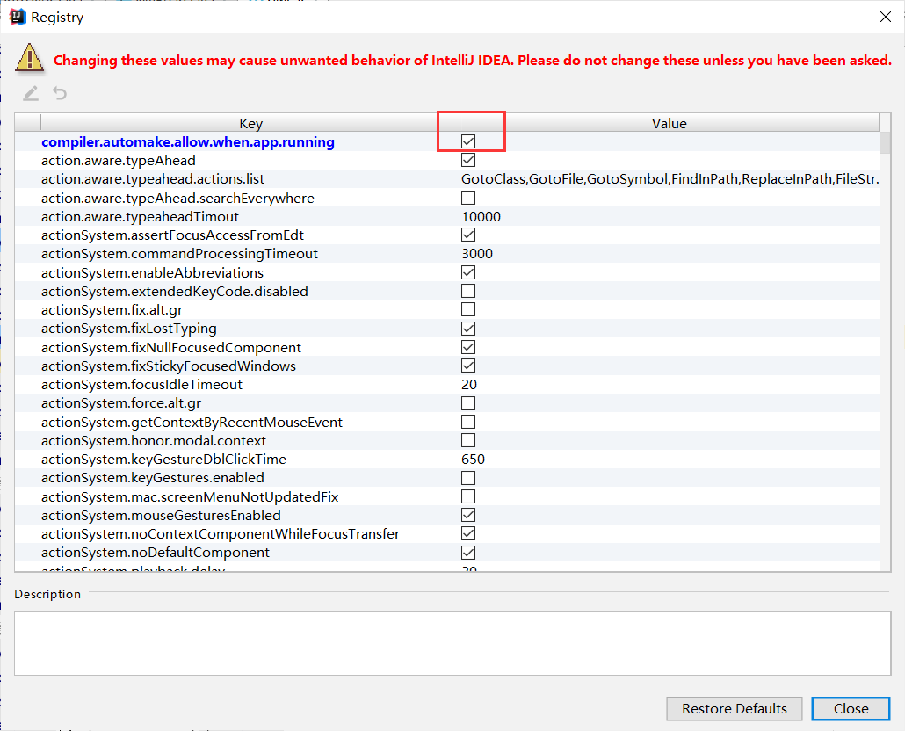Click the GotoClass,GotoFile value cell

670,179
